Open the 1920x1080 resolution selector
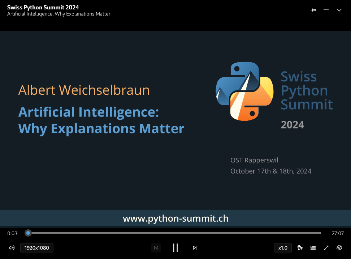The width and height of the screenshot is (351, 259). point(37,248)
